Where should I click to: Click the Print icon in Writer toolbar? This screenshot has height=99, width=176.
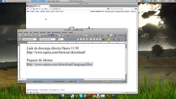tap(43, 35)
